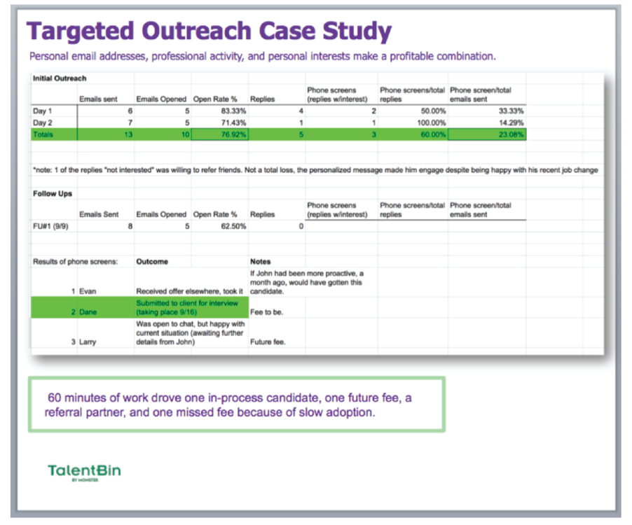This screenshot has width=632, height=525.
Task: Click the Follow Ups section heading
Action: click(53, 193)
